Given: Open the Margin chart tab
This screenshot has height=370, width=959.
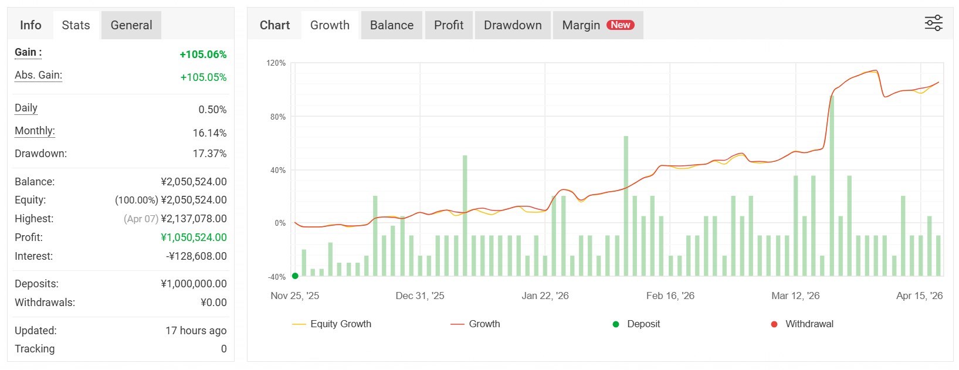Looking at the screenshot, I should [x=581, y=25].
